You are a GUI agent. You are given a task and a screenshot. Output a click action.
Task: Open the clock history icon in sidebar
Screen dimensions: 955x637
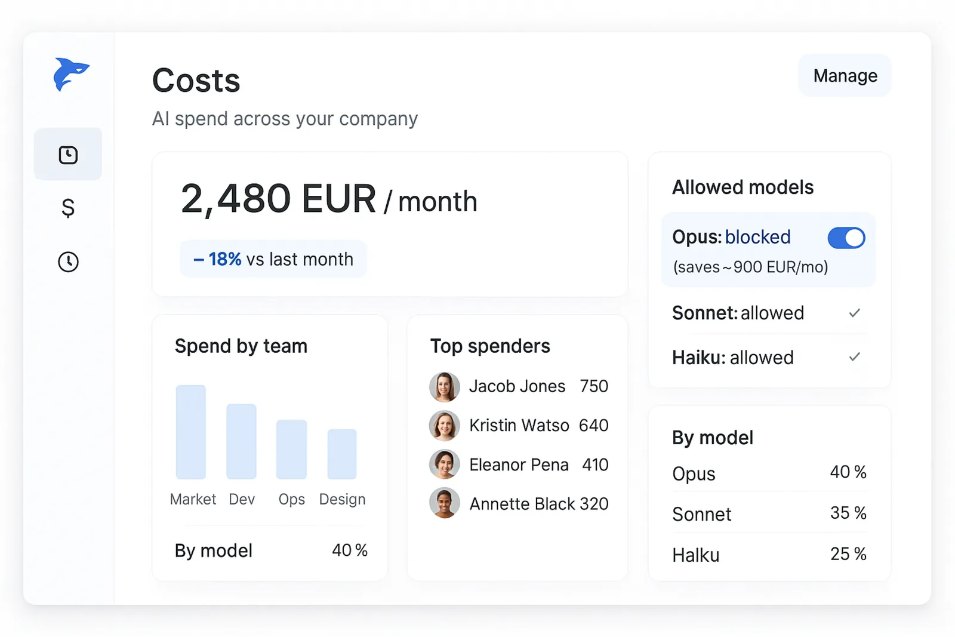point(68,261)
